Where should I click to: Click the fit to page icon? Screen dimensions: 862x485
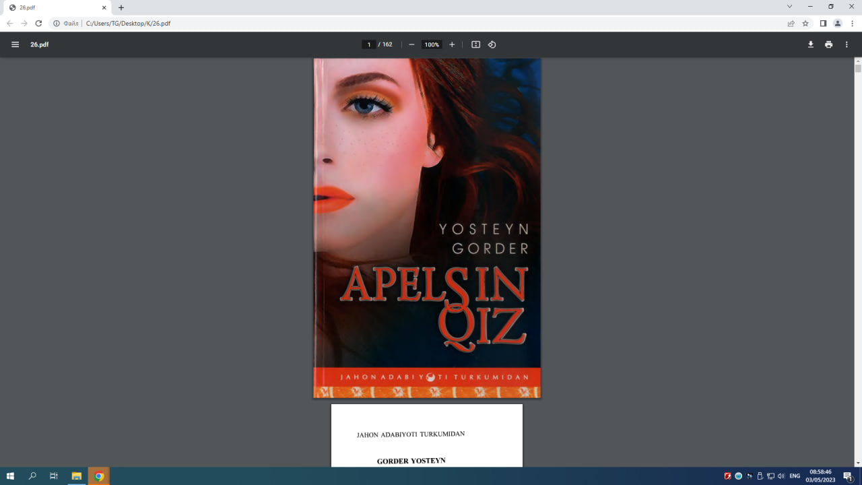(475, 44)
